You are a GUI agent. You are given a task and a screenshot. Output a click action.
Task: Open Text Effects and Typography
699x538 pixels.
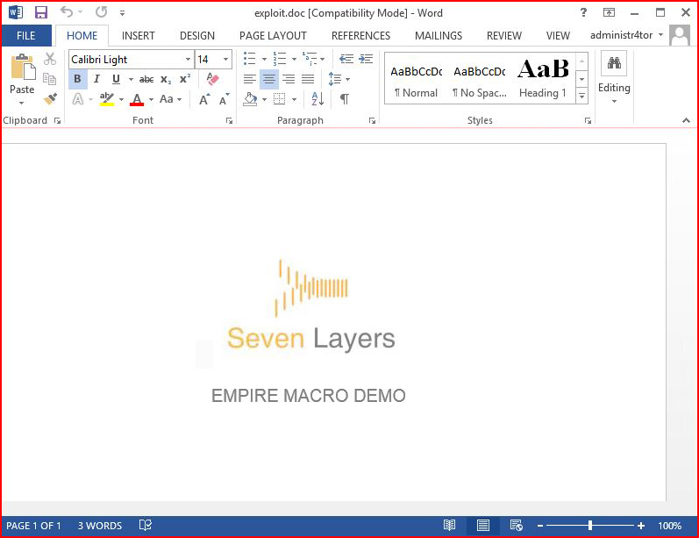(x=78, y=99)
